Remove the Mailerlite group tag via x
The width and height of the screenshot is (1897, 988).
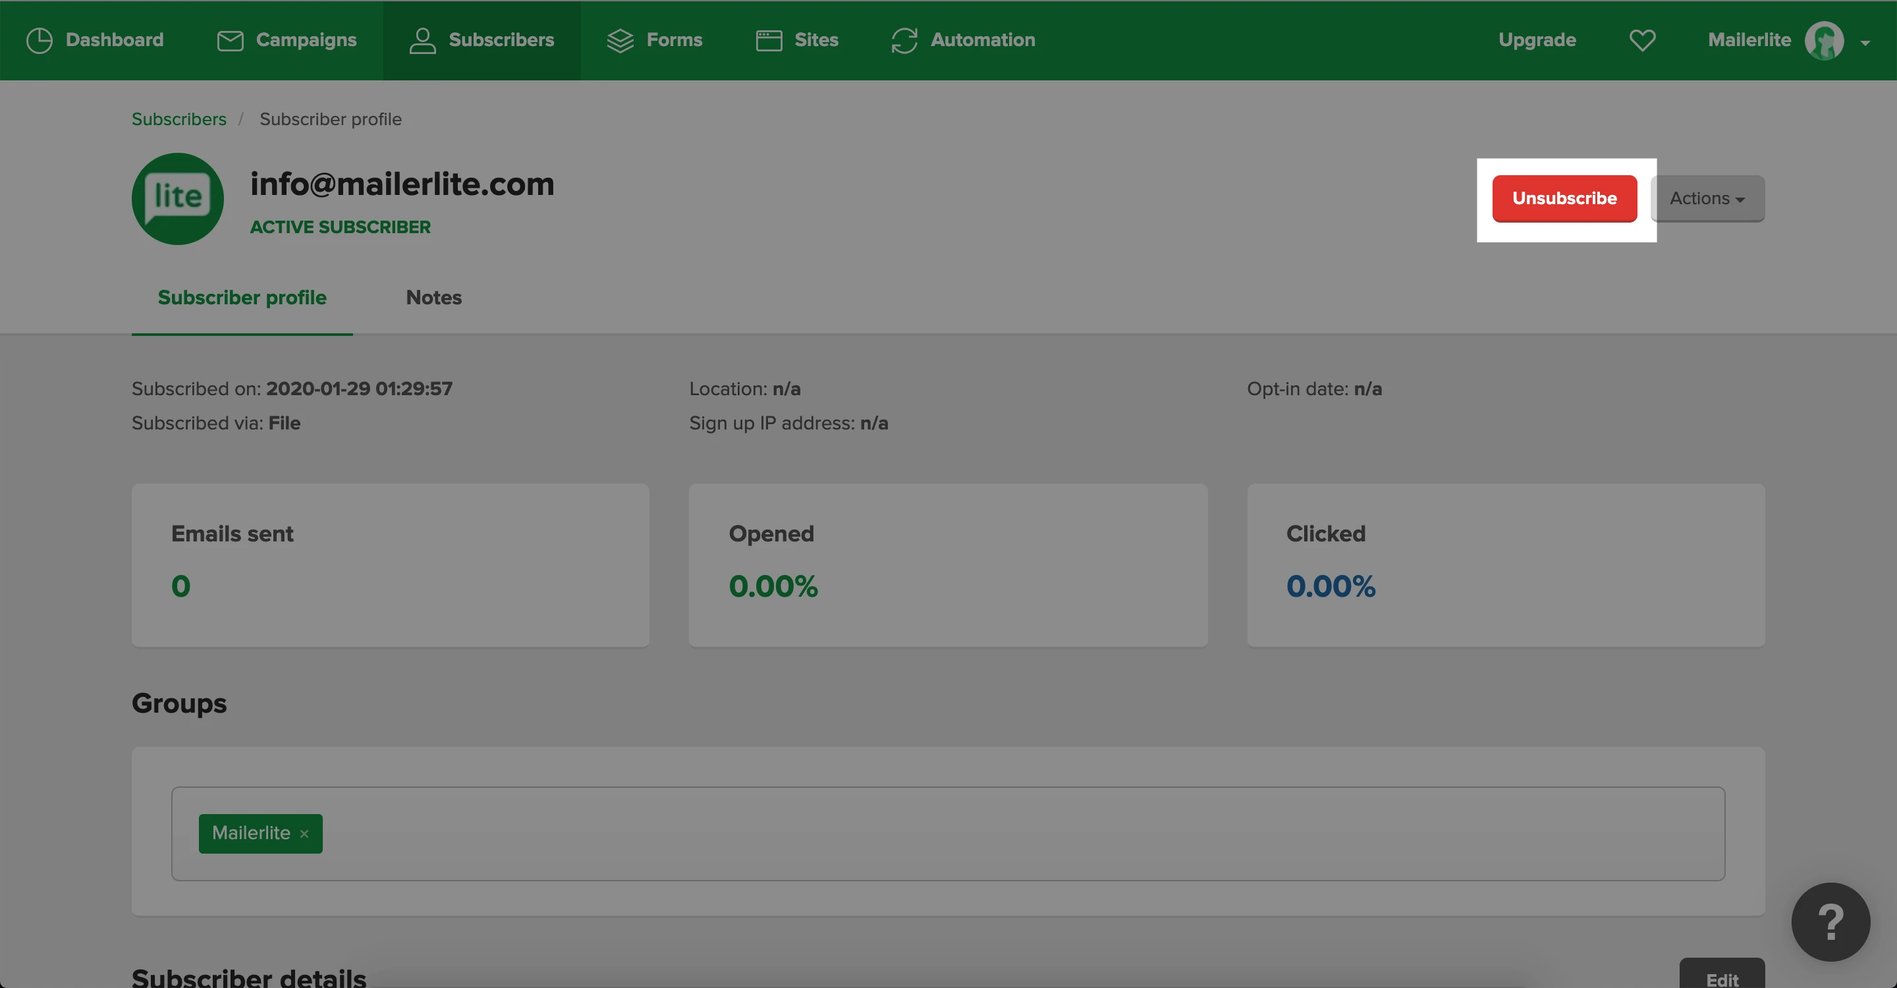(x=304, y=833)
